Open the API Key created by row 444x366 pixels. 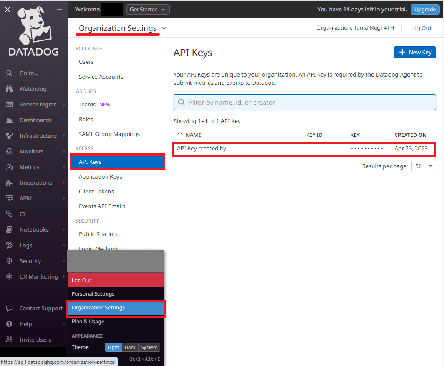(305, 149)
